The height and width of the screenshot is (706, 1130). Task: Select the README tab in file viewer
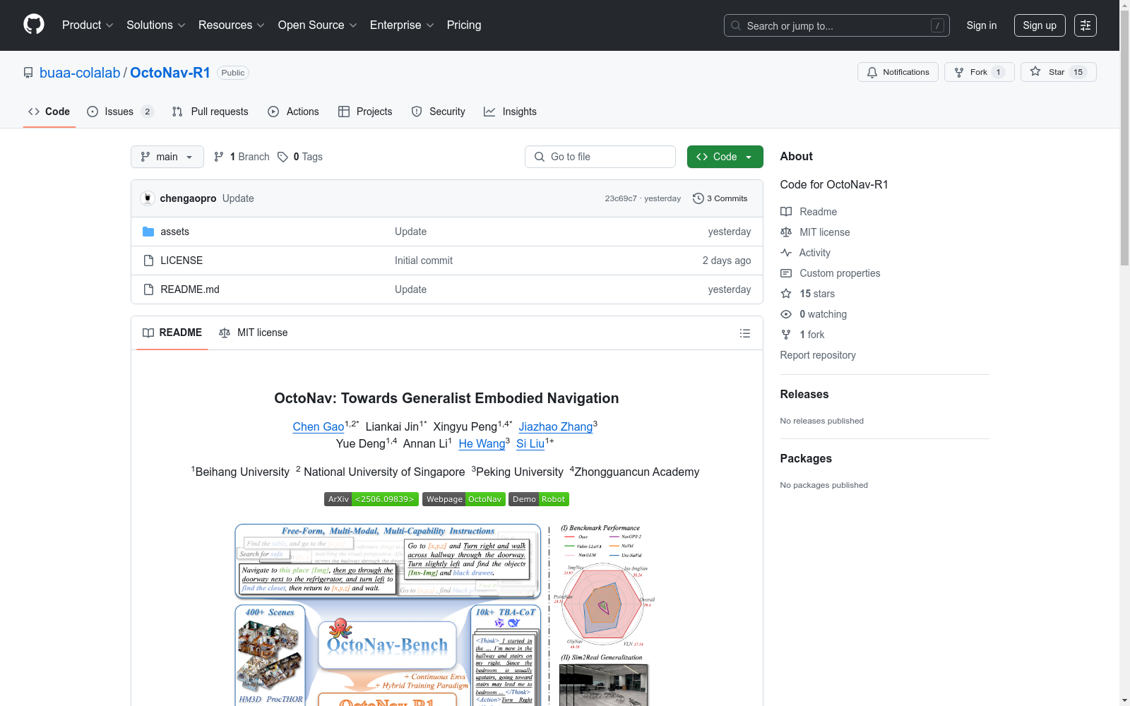(x=172, y=333)
